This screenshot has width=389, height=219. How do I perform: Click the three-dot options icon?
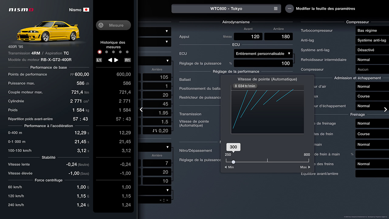(x=289, y=9)
